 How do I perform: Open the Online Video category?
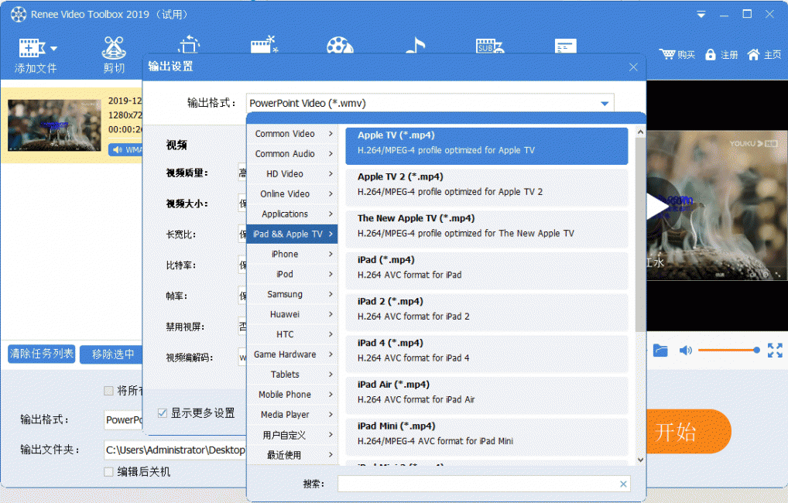coord(292,194)
